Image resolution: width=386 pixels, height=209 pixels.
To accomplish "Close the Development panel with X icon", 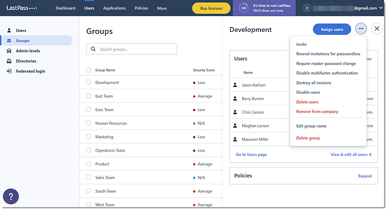I will coord(377,29).
